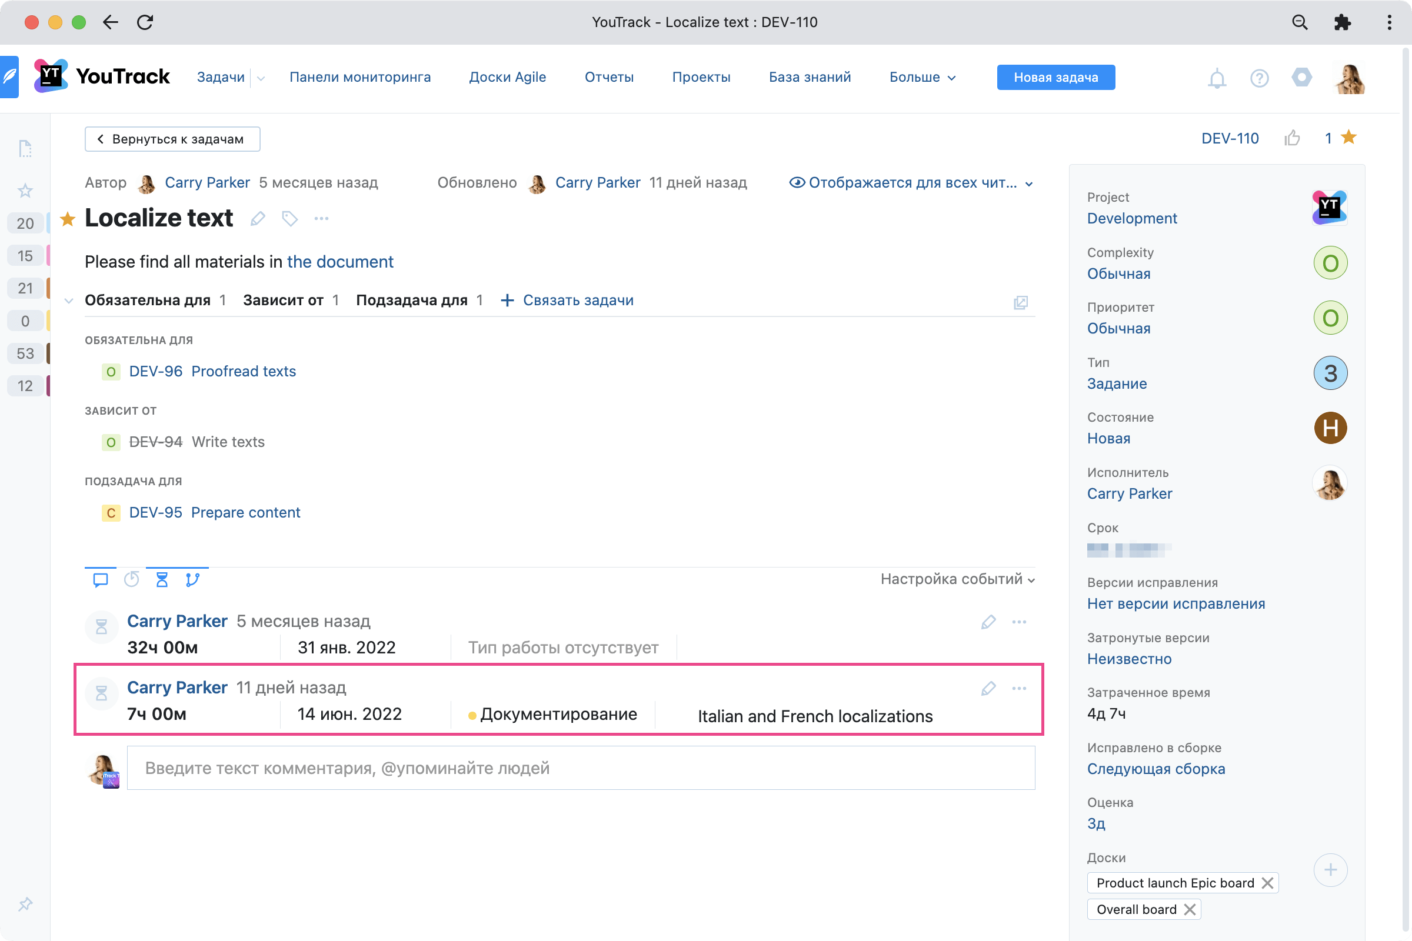The image size is (1412, 941).
Task: Show history clock activity icon
Action: point(131,580)
